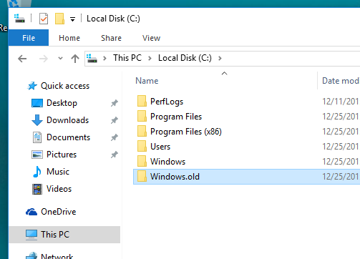The height and width of the screenshot is (259, 360).
Task: Sort by the Name column header
Action: pos(147,81)
